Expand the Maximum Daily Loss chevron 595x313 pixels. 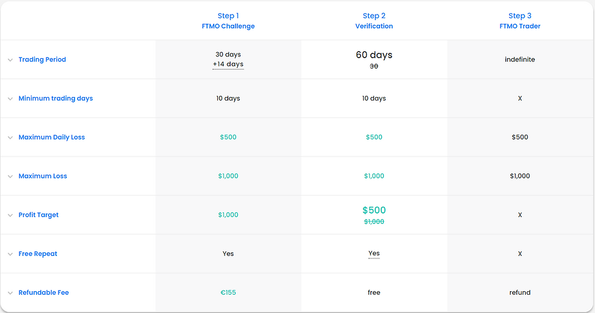(x=10, y=138)
